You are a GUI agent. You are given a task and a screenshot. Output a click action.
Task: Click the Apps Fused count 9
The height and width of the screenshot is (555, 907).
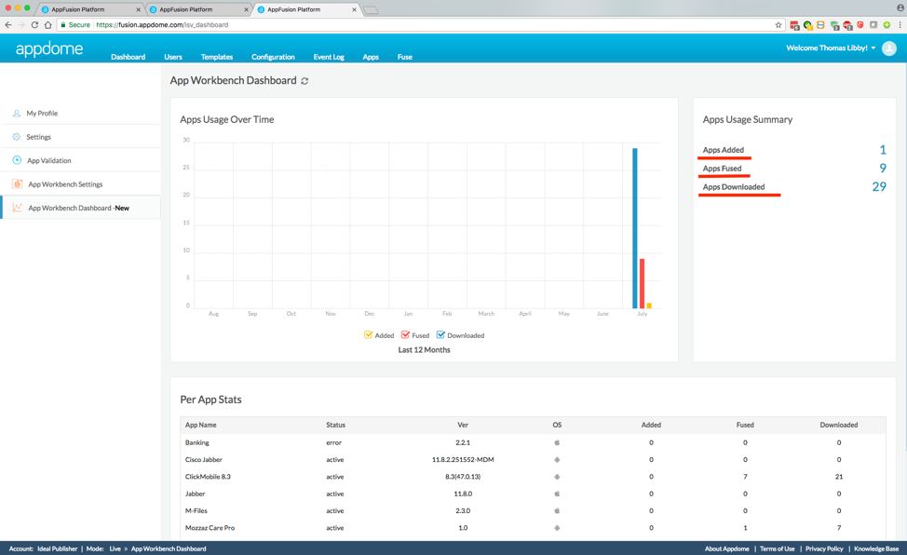point(883,168)
